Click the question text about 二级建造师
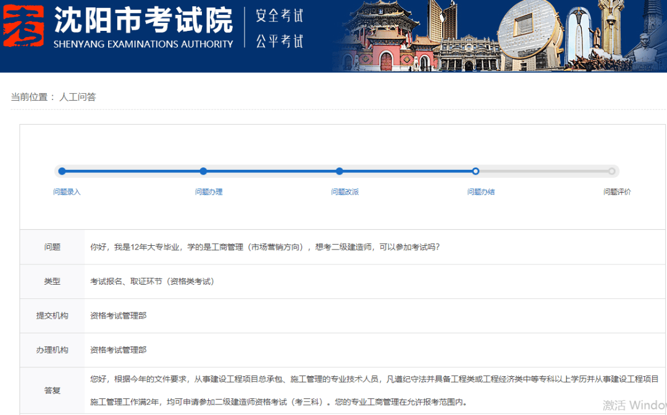Screen dimensions: 667x415 265,247
